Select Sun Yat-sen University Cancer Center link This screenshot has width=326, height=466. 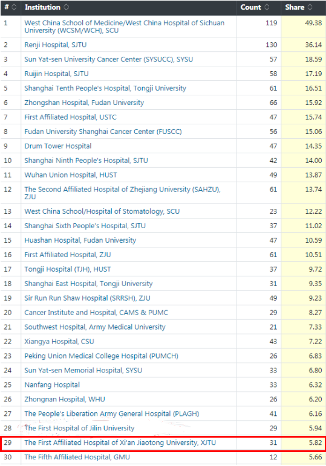point(109,59)
